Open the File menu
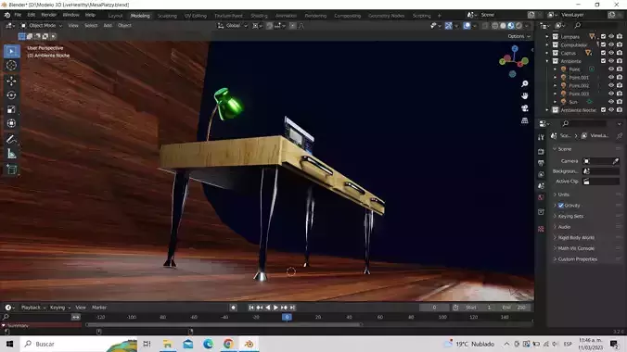The image size is (627, 352). 18,15
